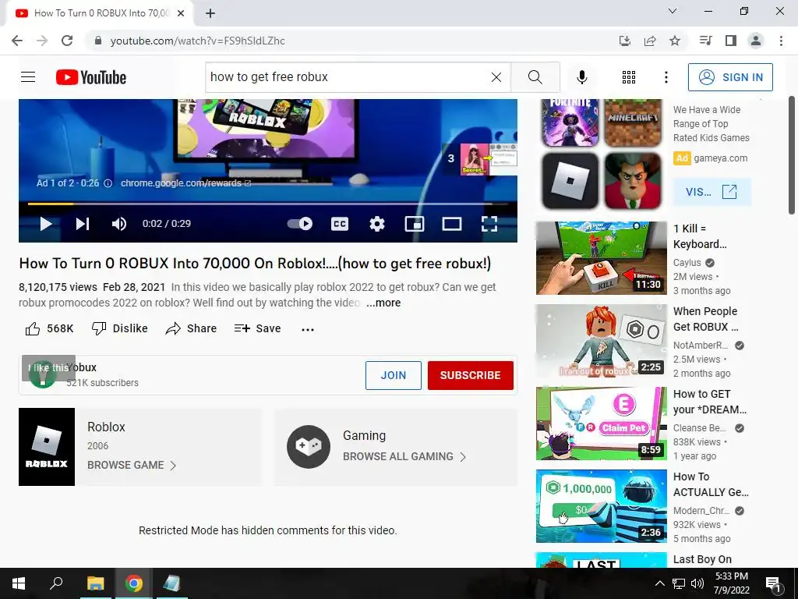Open the notification center

click(774, 583)
